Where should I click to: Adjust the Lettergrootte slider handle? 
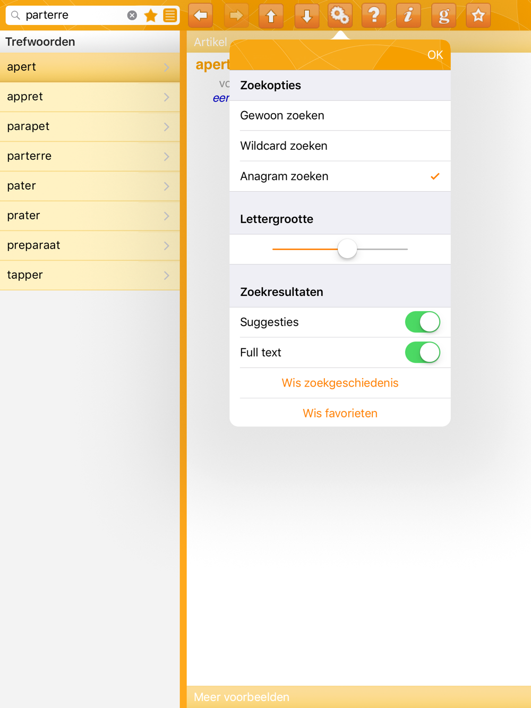347,249
